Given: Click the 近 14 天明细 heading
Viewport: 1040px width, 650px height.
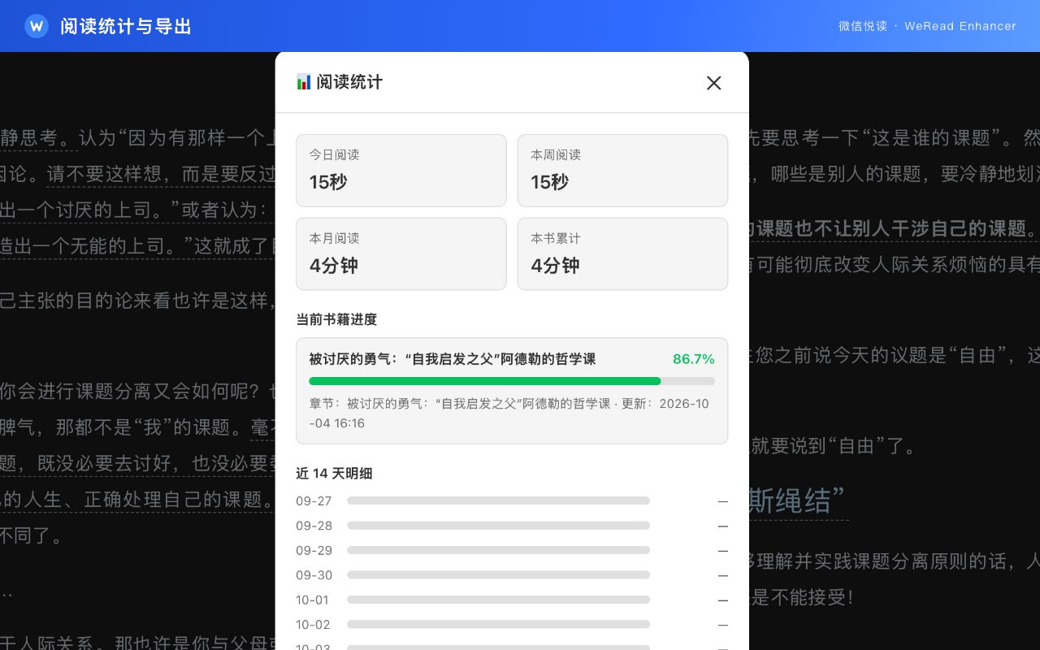Looking at the screenshot, I should 334,473.
